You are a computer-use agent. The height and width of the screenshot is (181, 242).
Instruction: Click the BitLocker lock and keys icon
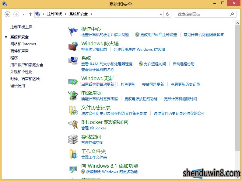click(x=73, y=125)
